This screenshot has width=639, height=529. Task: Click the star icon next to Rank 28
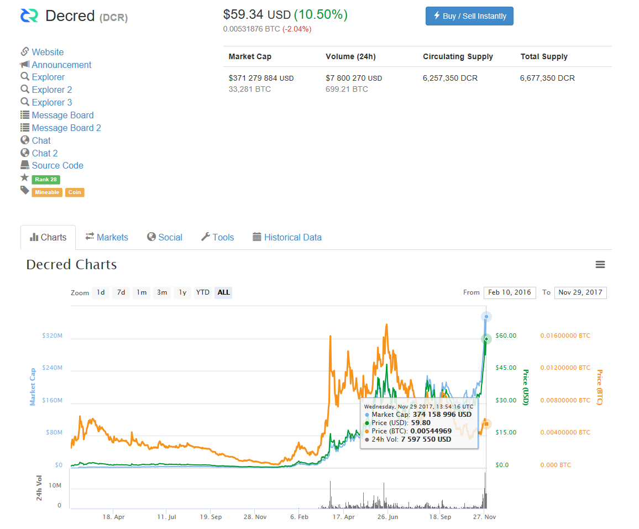(x=25, y=177)
